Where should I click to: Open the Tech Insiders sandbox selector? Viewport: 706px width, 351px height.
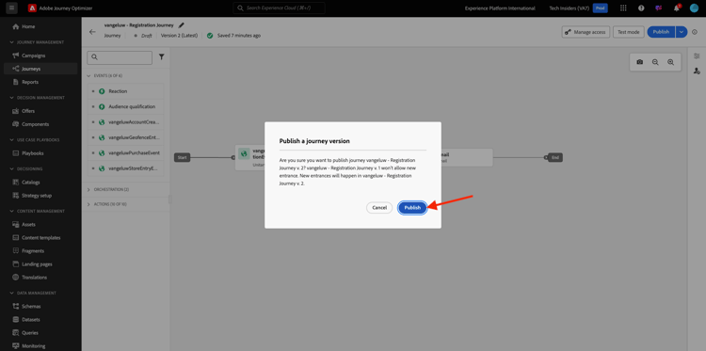click(578, 8)
